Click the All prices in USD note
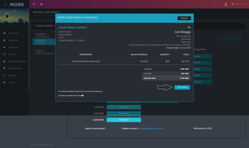Image resolution: width=249 pixels, height=148 pixels. [203, 128]
